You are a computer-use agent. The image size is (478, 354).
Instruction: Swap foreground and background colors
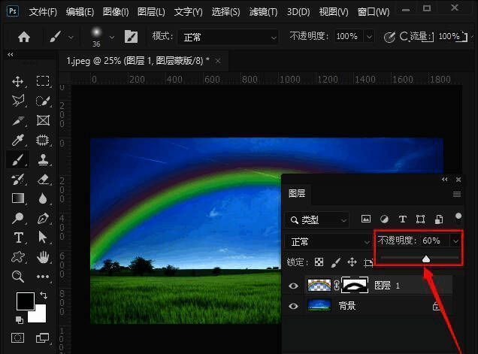pos(44,295)
